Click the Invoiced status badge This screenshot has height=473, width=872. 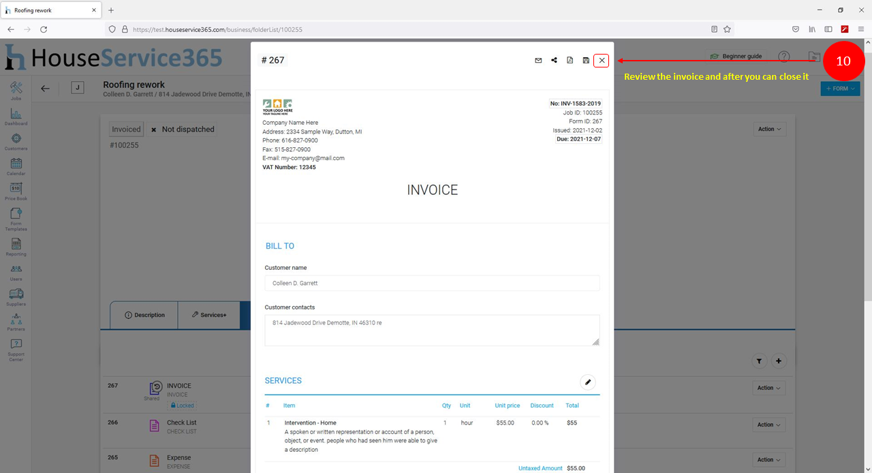point(126,129)
